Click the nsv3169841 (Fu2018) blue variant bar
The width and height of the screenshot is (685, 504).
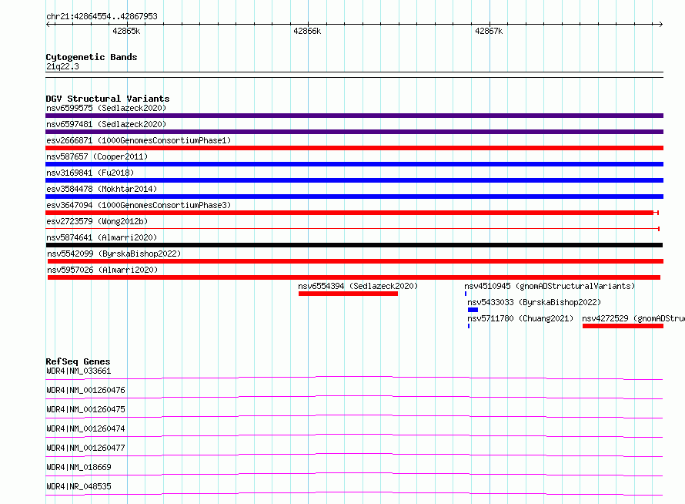(x=354, y=180)
